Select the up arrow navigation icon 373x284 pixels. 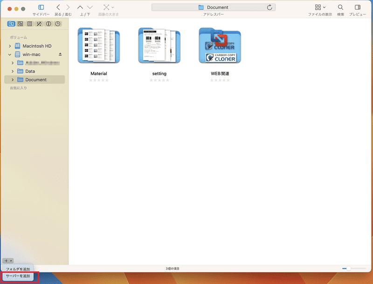coord(80,7)
